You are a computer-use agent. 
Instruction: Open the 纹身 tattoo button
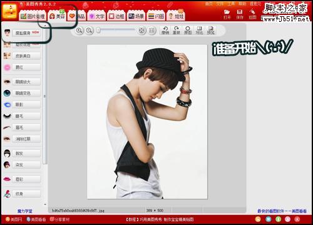(x=26, y=194)
